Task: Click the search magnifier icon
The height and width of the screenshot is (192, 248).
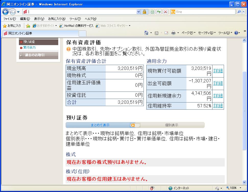Action: tap(239, 12)
